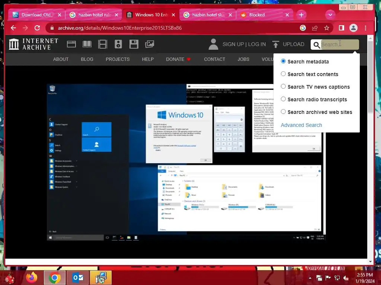Image resolution: width=381 pixels, height=285 pixels.
Task: Click the browser forward arrow
Action: point(25,28)
